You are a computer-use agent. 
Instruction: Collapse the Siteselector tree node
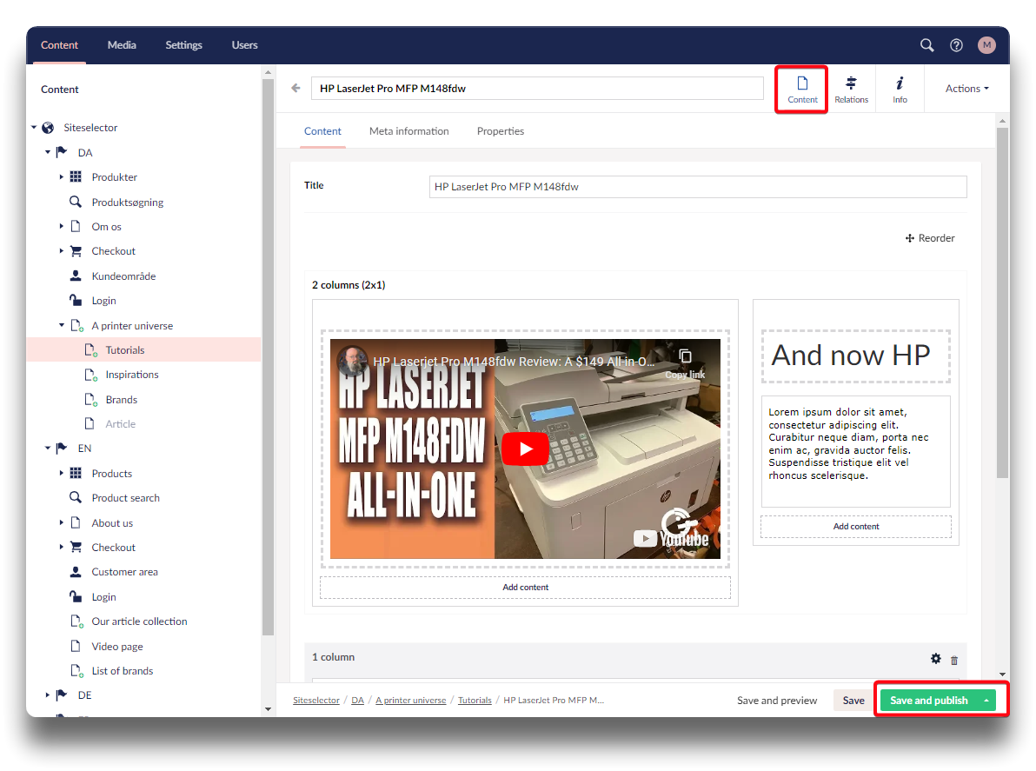(x=34, y=128)
